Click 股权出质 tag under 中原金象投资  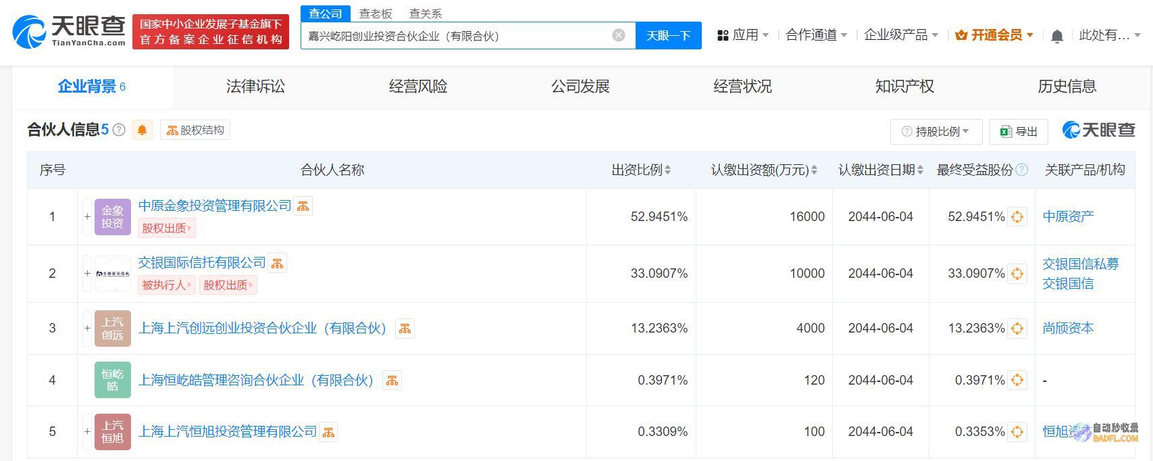(x=166, y=228)
